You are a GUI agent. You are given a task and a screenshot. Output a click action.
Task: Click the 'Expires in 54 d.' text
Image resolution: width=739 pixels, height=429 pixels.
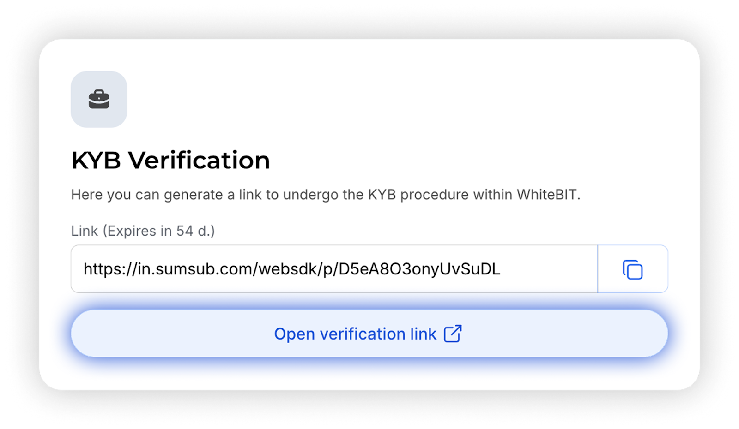[158, 231]
